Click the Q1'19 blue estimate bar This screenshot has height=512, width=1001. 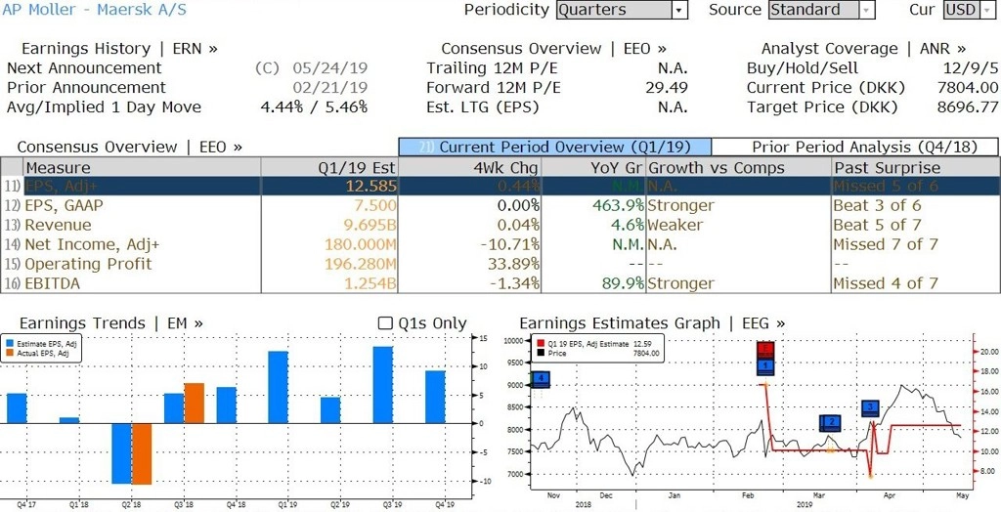pos(278,387)
